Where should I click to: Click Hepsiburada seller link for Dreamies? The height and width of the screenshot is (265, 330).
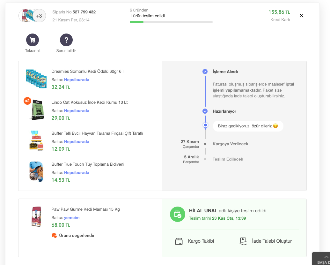[x=77, y=80]
